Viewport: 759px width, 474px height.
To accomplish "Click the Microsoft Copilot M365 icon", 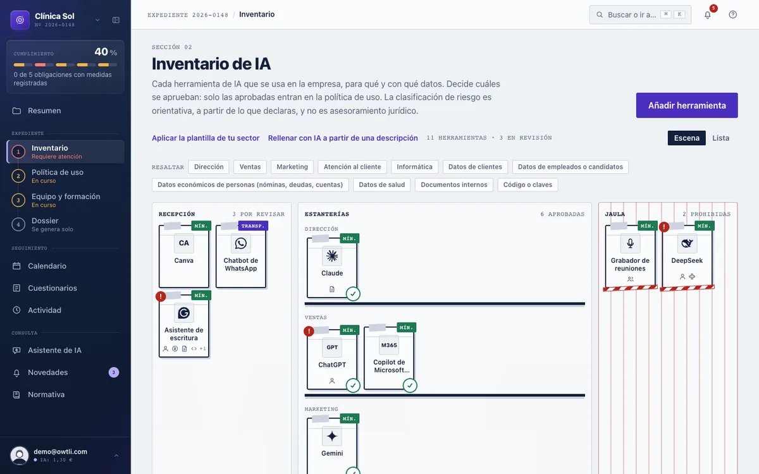I will tap(389, 345).
